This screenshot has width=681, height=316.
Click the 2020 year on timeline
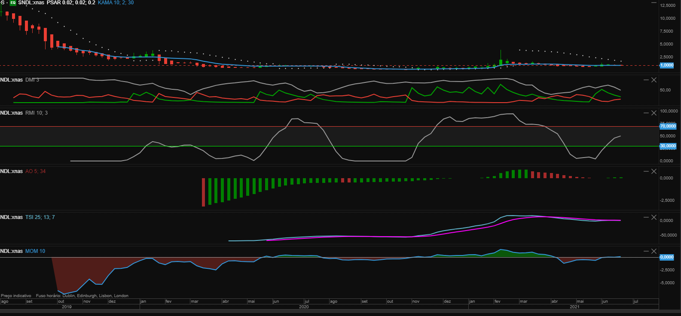304,307
